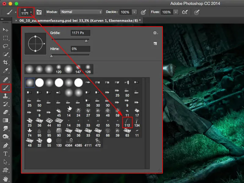
Task: Select the Crop tool
Action: click(5, 61)
